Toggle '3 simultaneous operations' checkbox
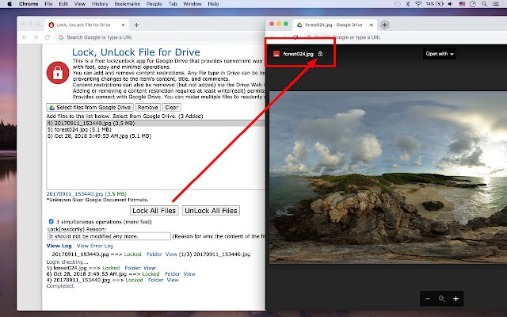Viewport: 507px width, 317px height. pyautogui.click(x=51, y=222)
